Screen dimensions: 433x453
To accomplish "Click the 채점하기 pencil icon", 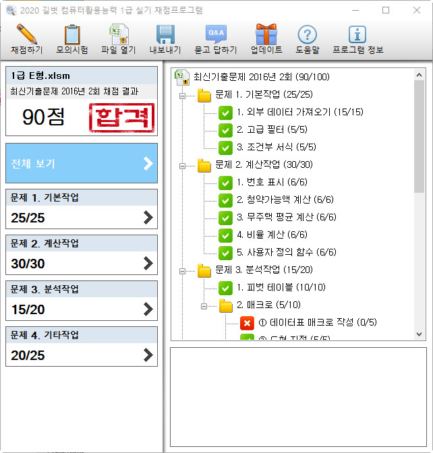I will point(26,34).
